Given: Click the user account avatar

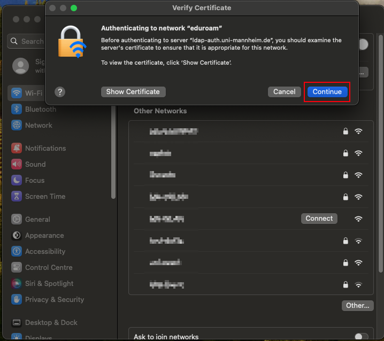Looking at the screenshot, I should (20, 66).
